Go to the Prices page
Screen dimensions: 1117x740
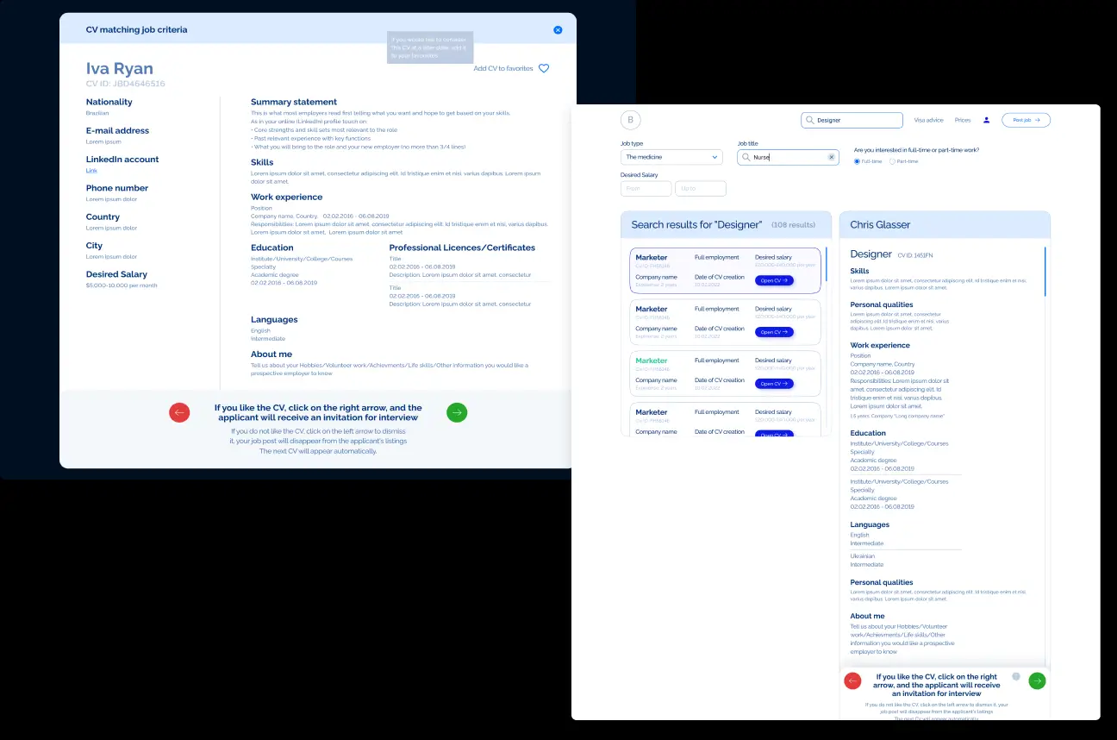point(963,121)
